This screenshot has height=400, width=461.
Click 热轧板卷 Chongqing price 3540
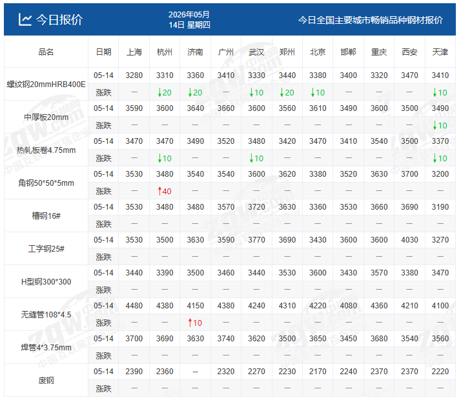pyautogui.click(x=379, y=141)
